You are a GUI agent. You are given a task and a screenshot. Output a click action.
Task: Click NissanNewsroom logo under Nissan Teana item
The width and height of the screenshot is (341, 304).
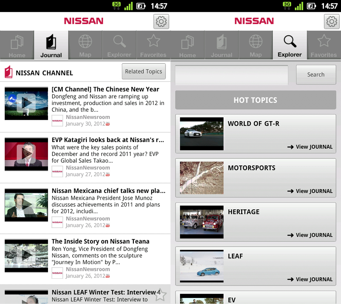click(x=57, y=273)
